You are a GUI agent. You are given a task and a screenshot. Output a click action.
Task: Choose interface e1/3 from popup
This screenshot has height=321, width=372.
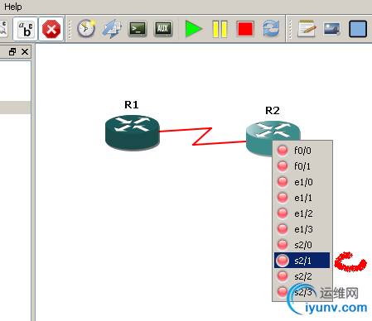coord(302,229)
